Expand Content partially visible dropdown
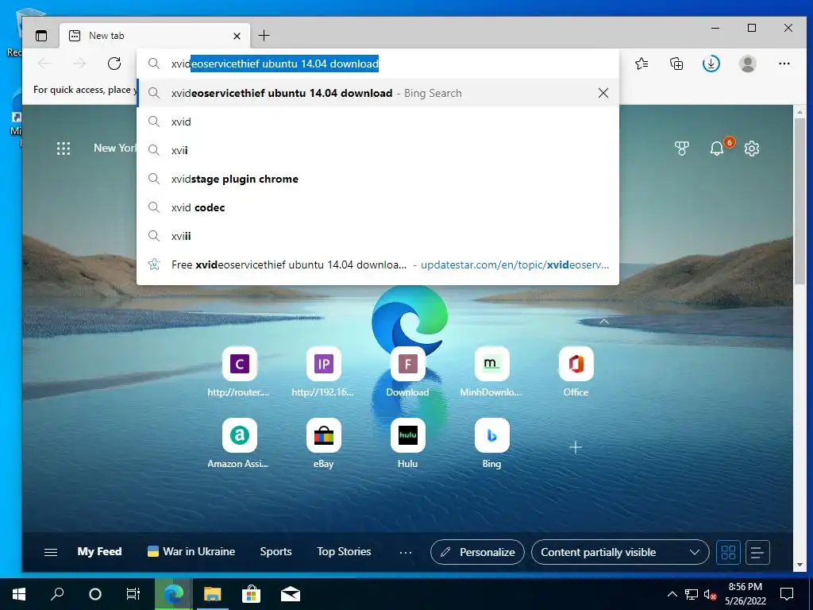 click(x=620, y=552)
